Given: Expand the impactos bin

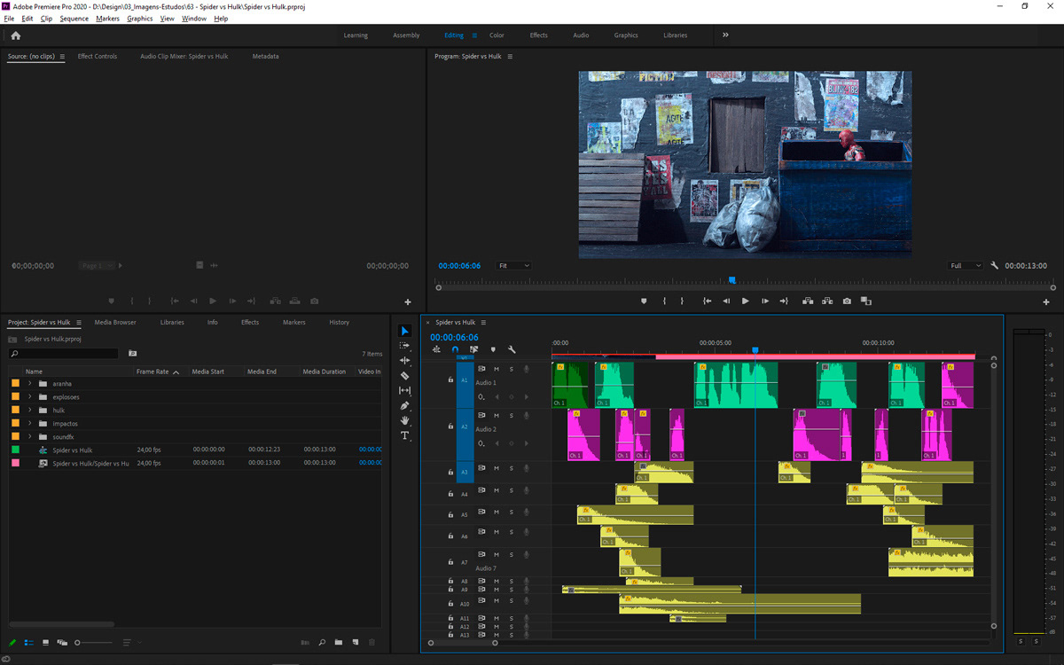Looking at the screenshot, I should 30,424.
